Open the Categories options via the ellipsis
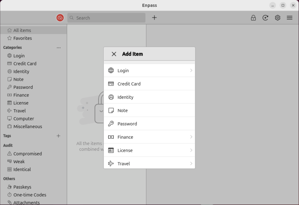This screenshot has width=299, height=205. coord(58,48)
